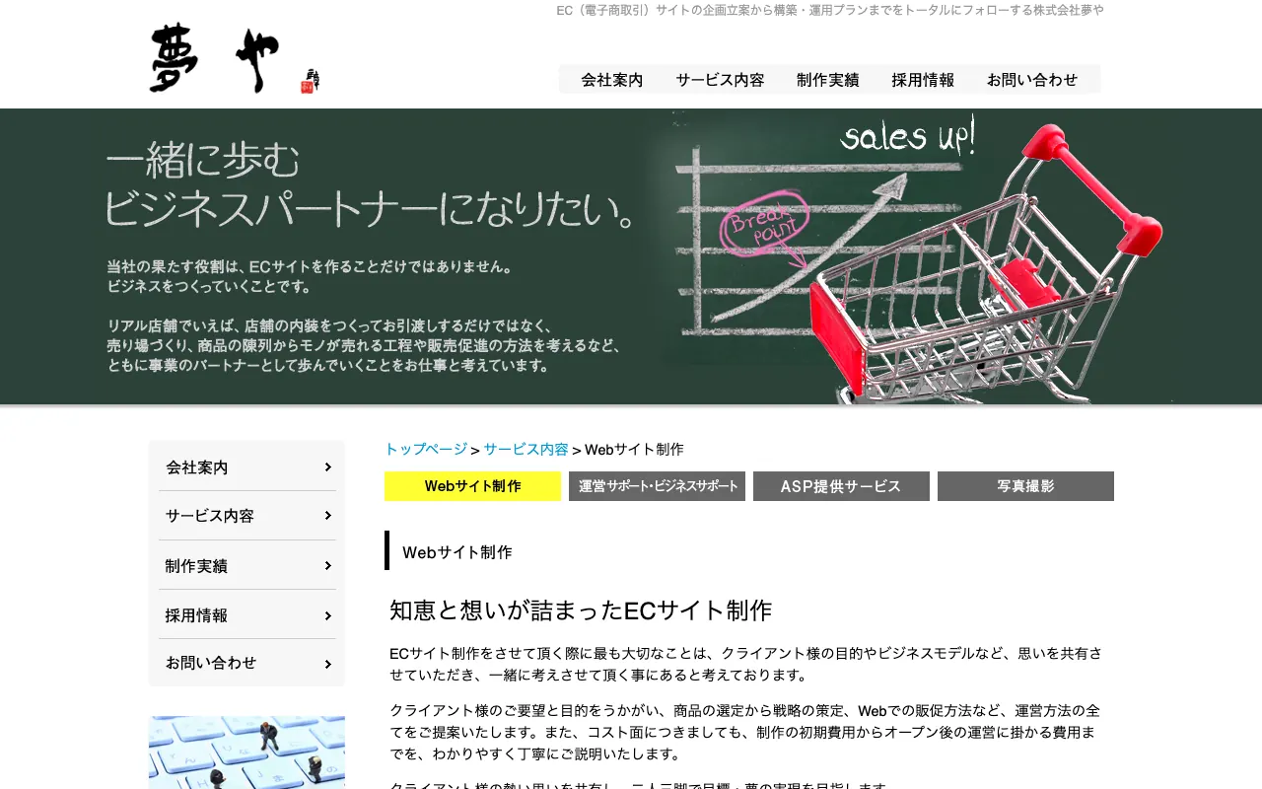Click the サービス内容 breadcrumb link

coord(526,449)
